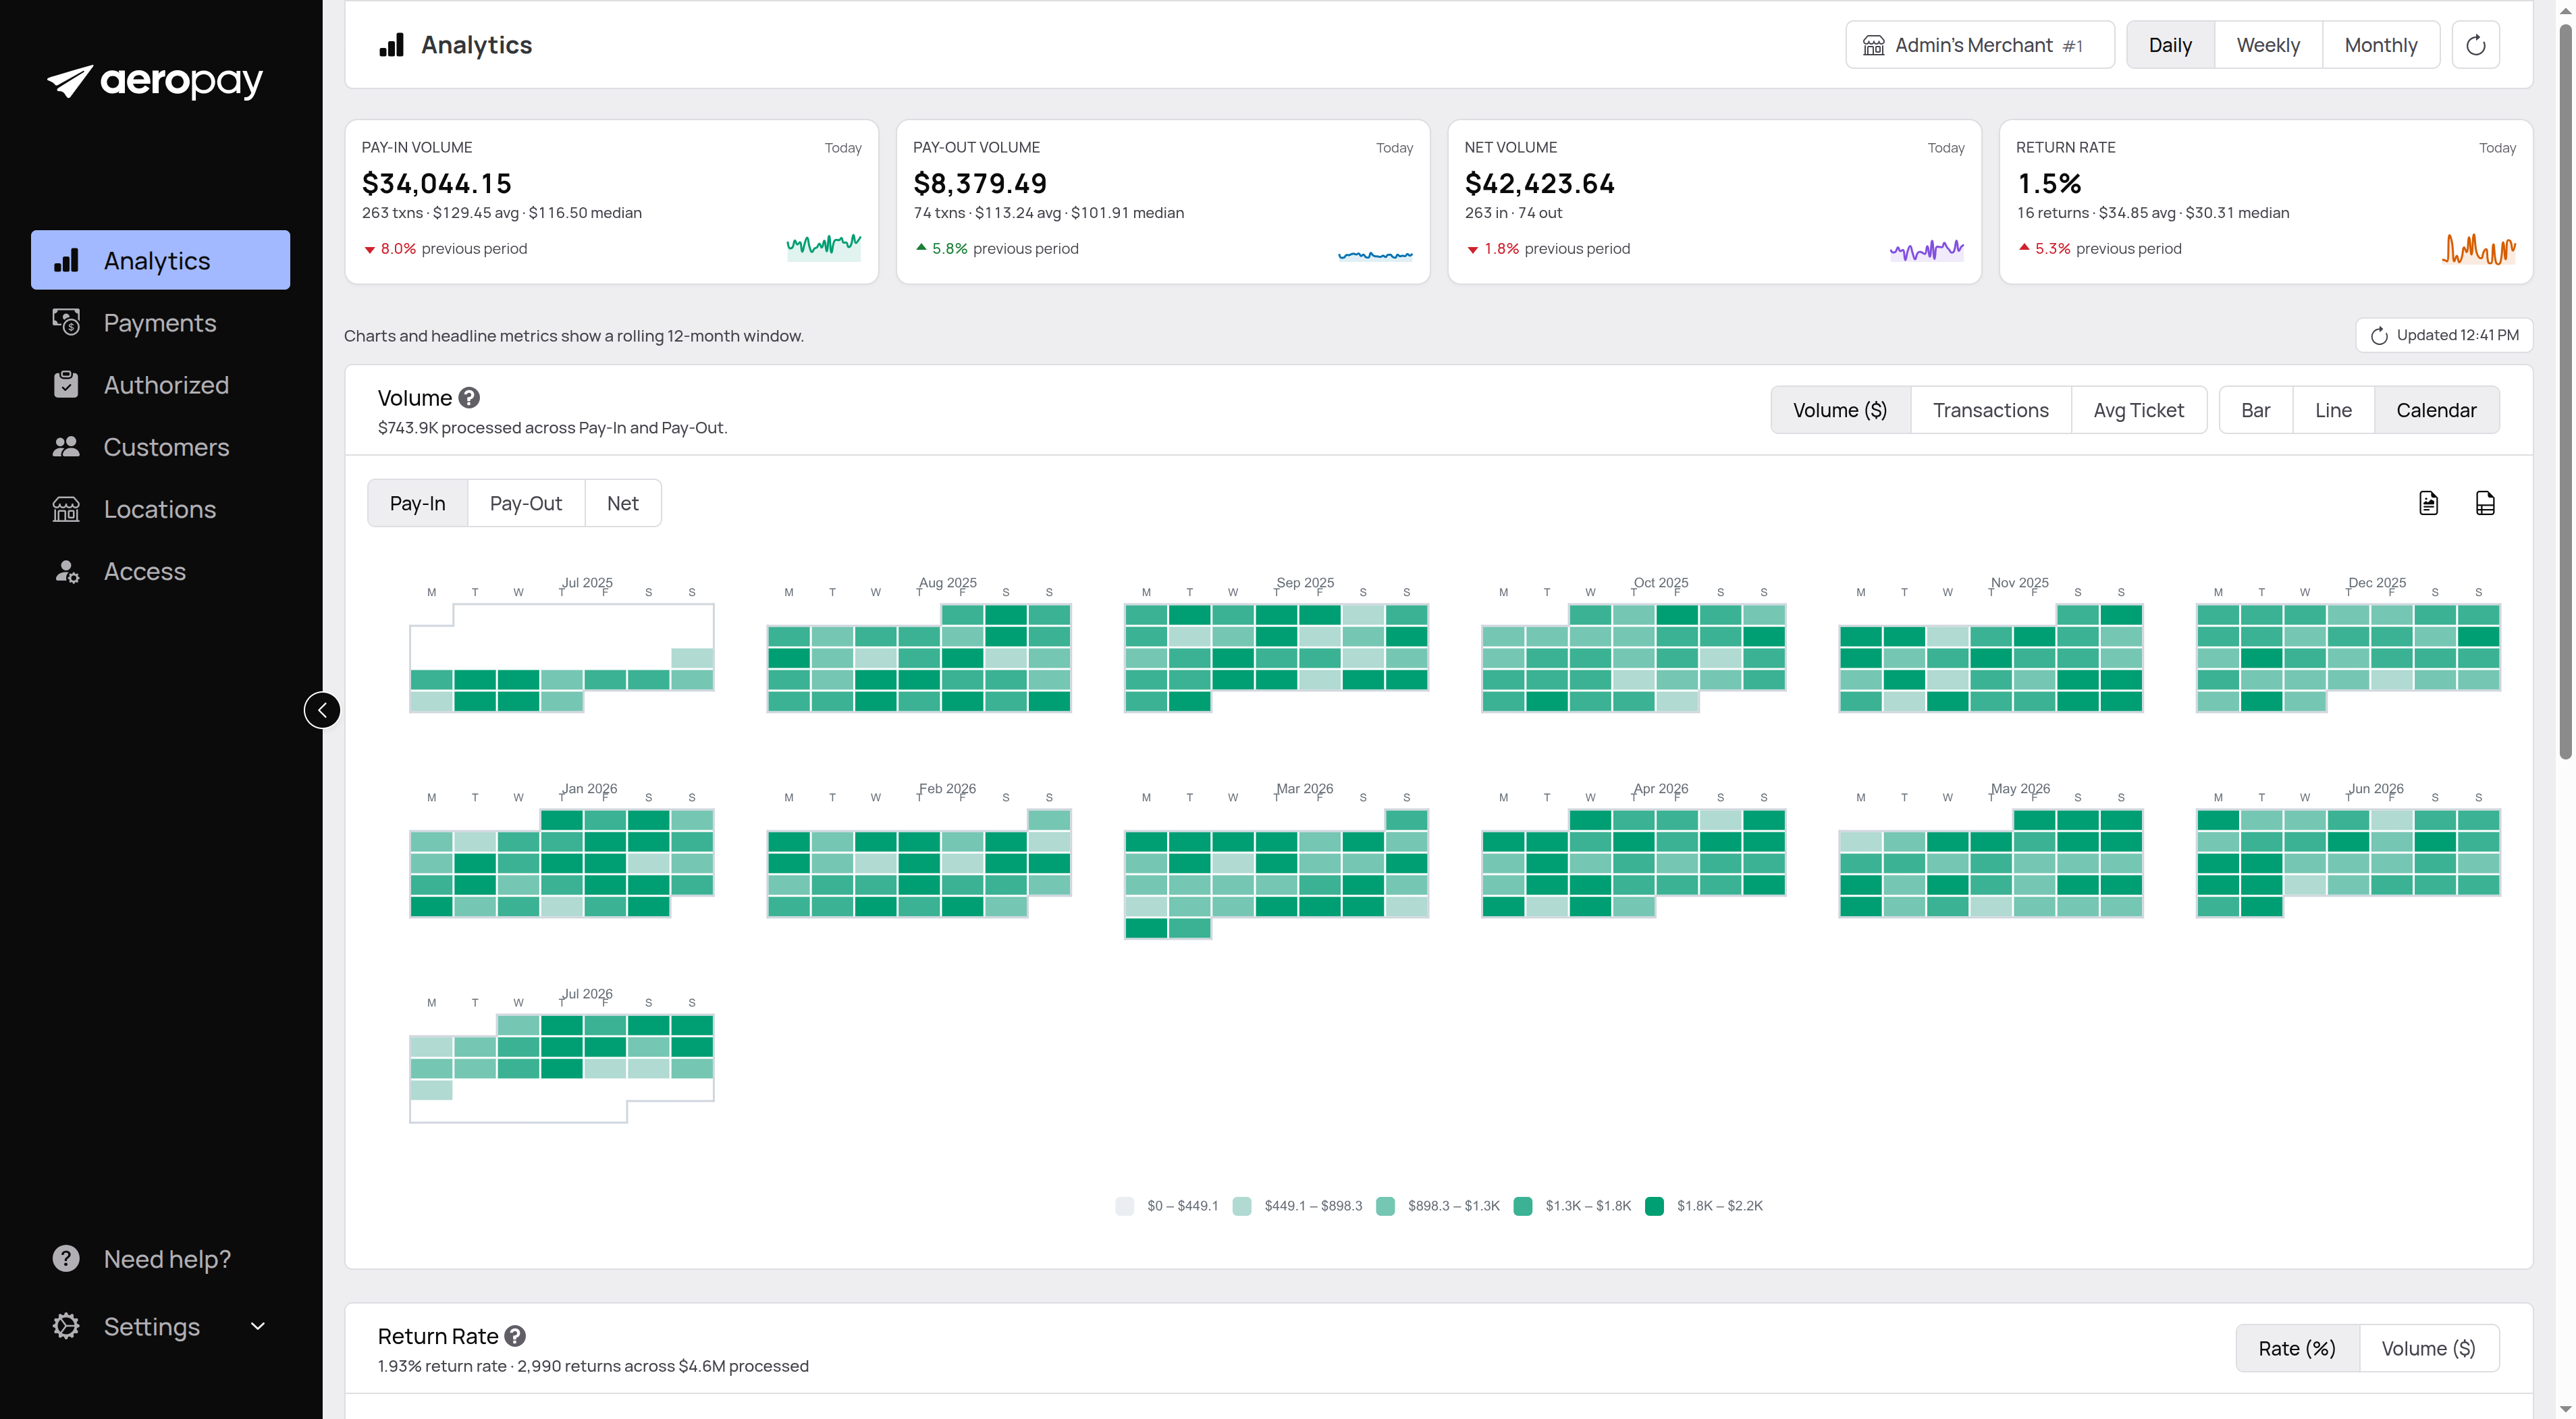This screenshot has height=1419, width=2576.
Task: Click the merchant storefront icon in selector
Action: pyautogui.click(x=1873, y=45)
